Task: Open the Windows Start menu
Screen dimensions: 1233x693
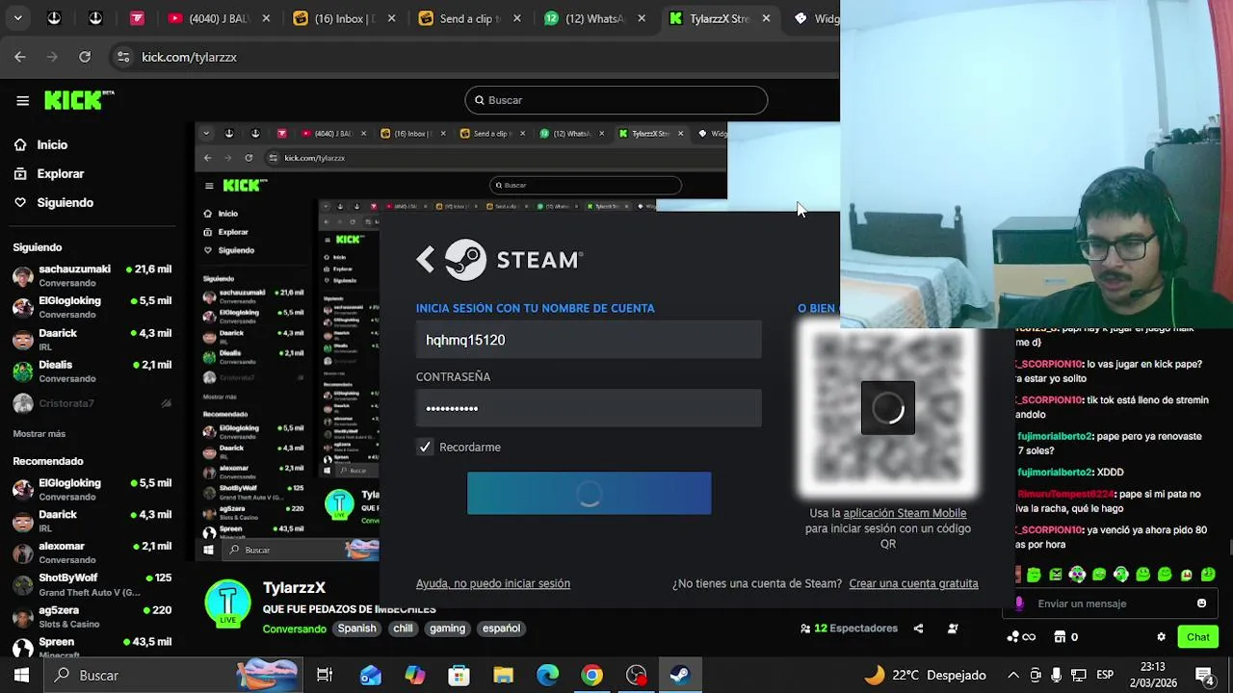Action: click(21, 675)
